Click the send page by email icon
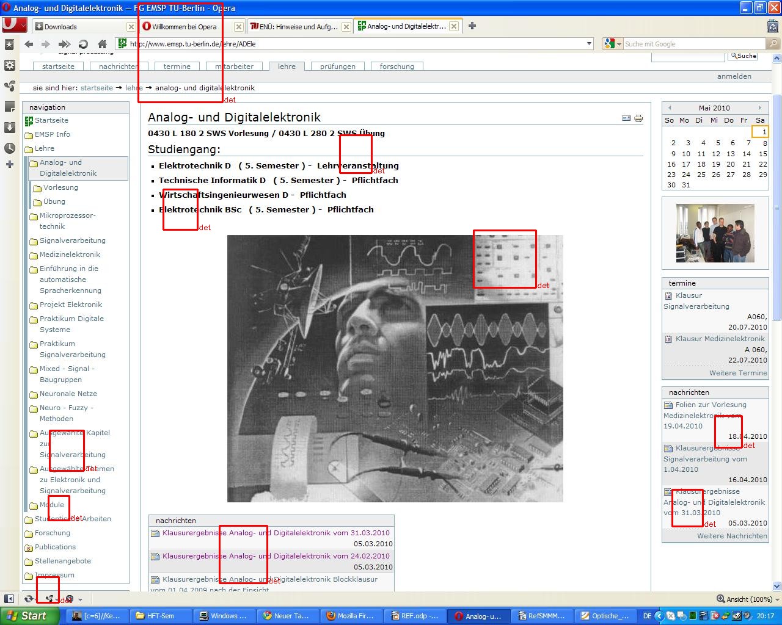This screenshot has height=625, width=782. coord(626,118)
